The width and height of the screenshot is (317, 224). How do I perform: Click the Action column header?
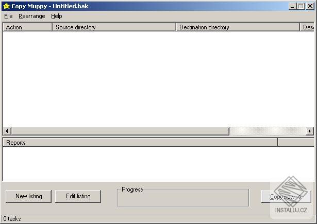27,27
